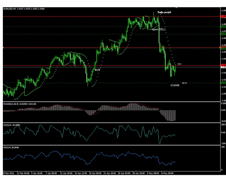
Task: Click the 'TP??' annotation beside CLOSE
Action: click(x=184, y=83)
